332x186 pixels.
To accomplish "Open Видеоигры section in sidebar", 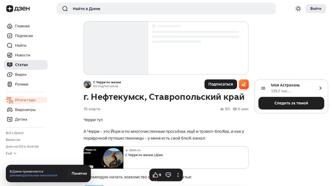I will [25, 110].
